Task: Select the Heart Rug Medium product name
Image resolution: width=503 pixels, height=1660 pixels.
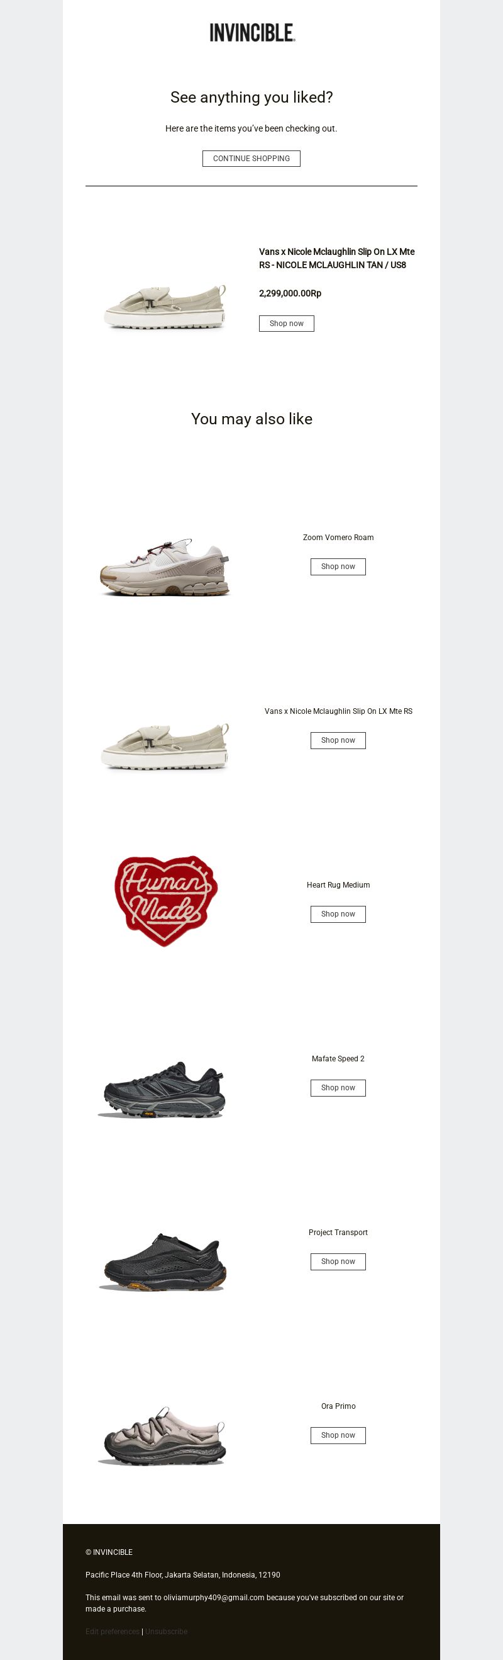Action: pyautogui.click(x=338, y=885)
